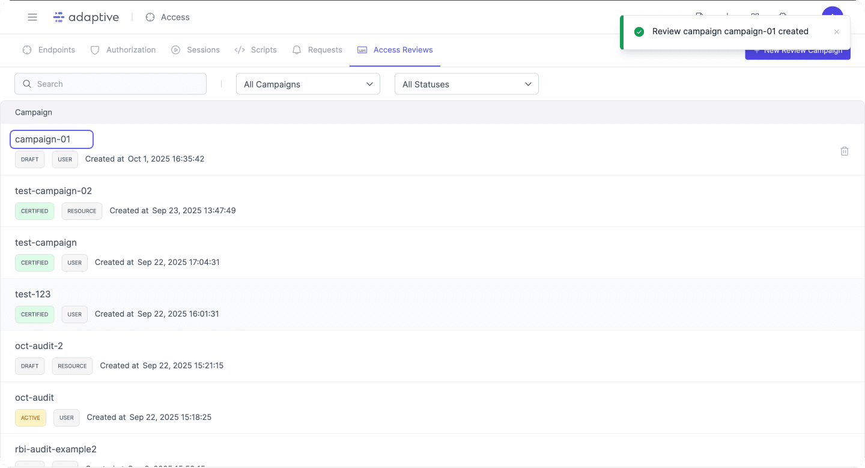Click the Campaign column header
Screen dimensions: 865x468
point(34,112)
